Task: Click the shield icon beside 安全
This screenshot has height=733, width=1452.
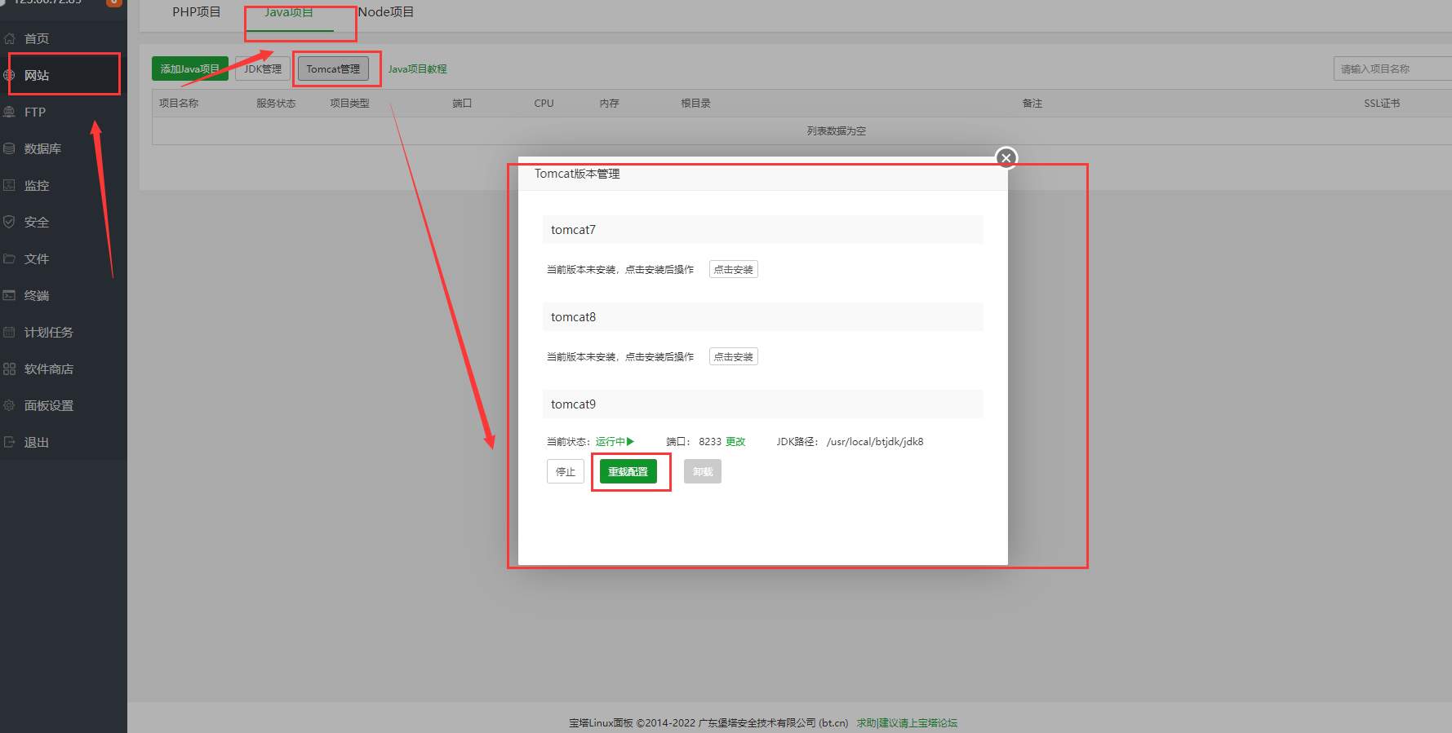Action: tap(10, 222)
